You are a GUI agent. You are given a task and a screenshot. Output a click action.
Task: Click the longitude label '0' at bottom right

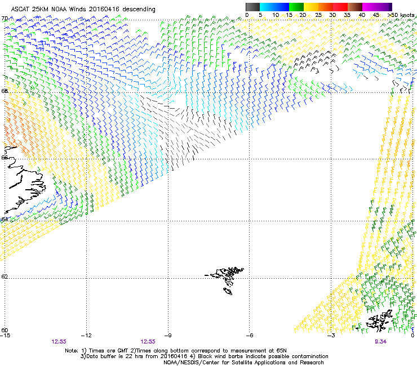tap(412, 336)
